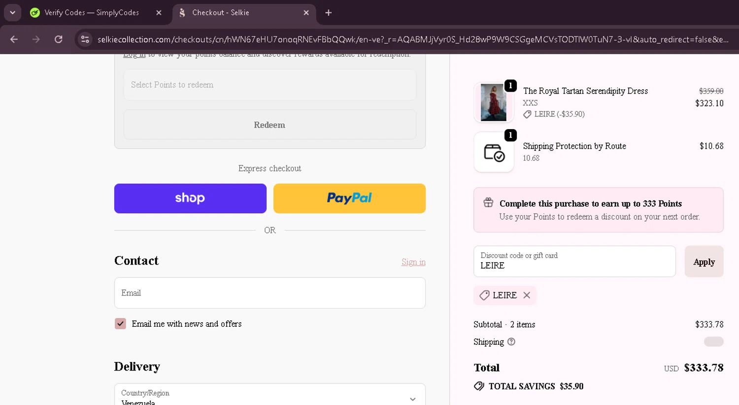This screenshot has height=405, width=739.
Task: Remove the LEIRE discount code
Action: [x=527, y=295]
